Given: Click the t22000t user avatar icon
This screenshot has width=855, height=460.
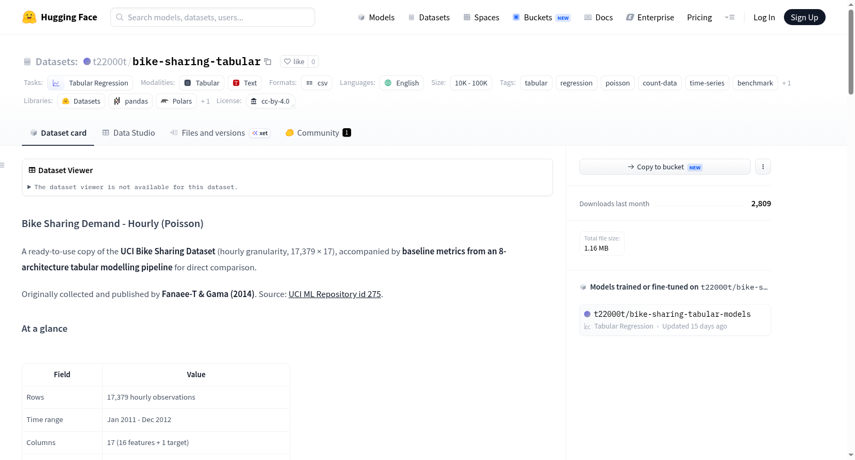Looking at the screenshot, I should [x=87, y=61].
